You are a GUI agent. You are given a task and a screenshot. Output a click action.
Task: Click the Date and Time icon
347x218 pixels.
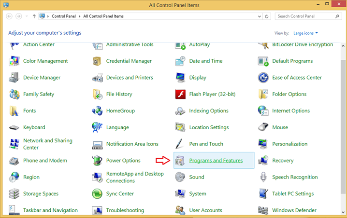180,61
